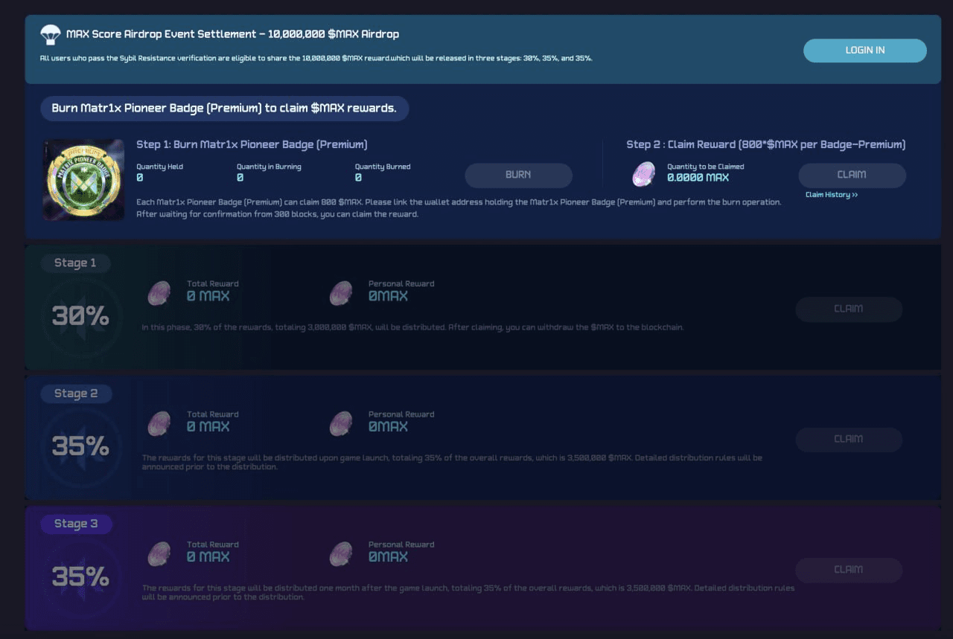Click the parachute airdrop icon
The image size is (953, 639).
pos(51,35)
